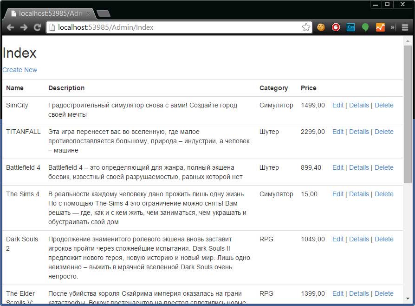
Task: Select the price 1399,00
Action: 312,293
